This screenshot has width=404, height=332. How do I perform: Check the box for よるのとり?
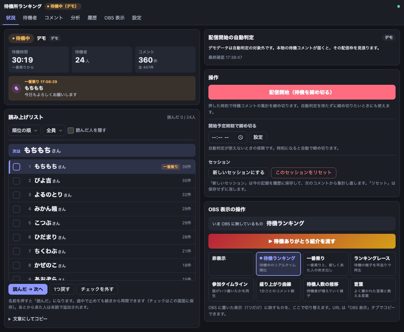pos(17,195)
